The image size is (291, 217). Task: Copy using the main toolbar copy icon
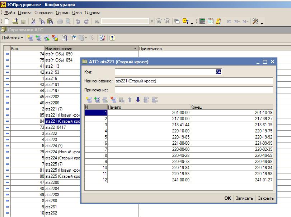(42, 21)
